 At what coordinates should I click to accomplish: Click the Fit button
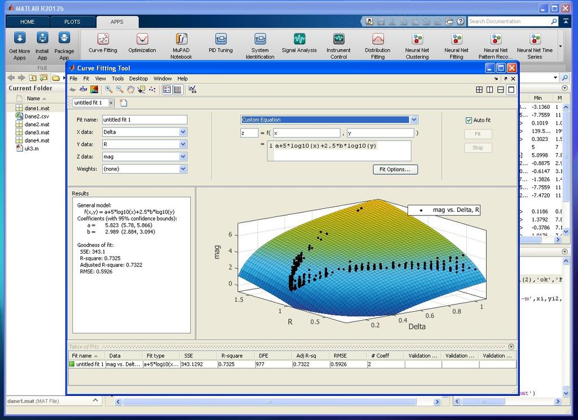tap(478, 134)
